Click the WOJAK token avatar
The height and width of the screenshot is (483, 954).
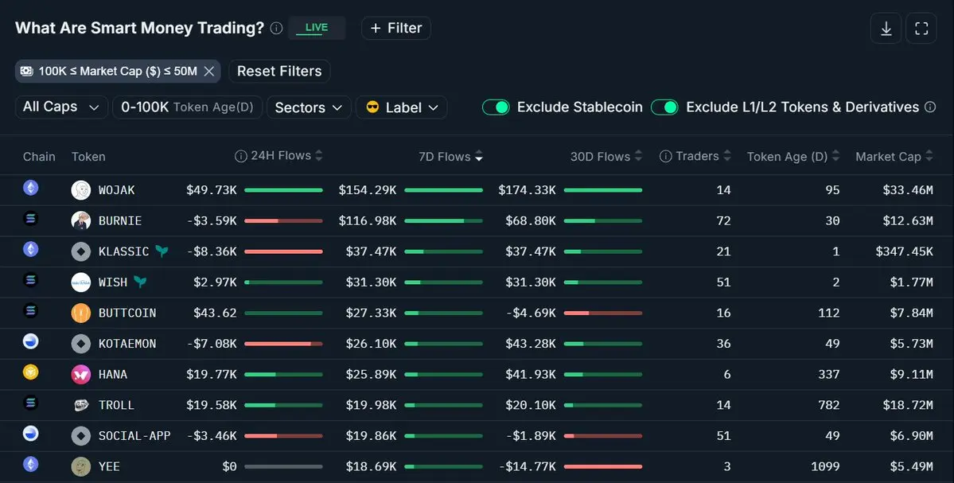[x=81, y=190]
